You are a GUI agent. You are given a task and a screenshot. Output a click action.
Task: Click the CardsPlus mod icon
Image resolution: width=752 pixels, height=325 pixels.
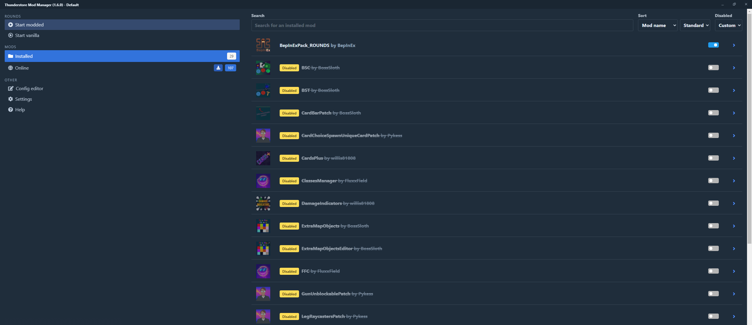(x=263, y=158)
